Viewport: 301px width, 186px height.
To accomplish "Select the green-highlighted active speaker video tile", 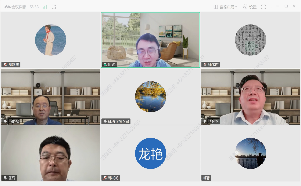I will [x=150, y=40].
